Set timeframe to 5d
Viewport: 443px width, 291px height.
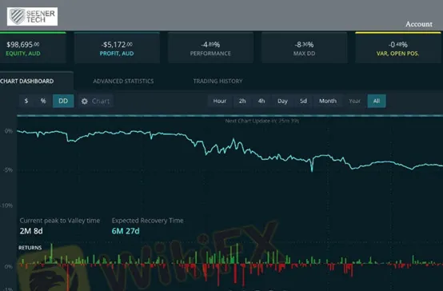point(303,101)
